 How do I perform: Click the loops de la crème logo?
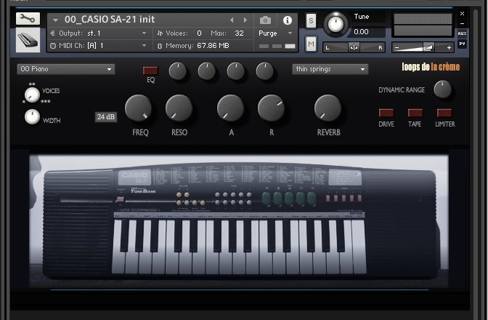(431, 67)
